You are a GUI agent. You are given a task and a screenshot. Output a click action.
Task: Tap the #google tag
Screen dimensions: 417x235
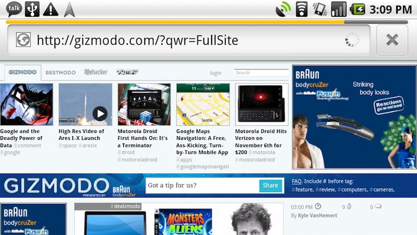tap(10, 152)
